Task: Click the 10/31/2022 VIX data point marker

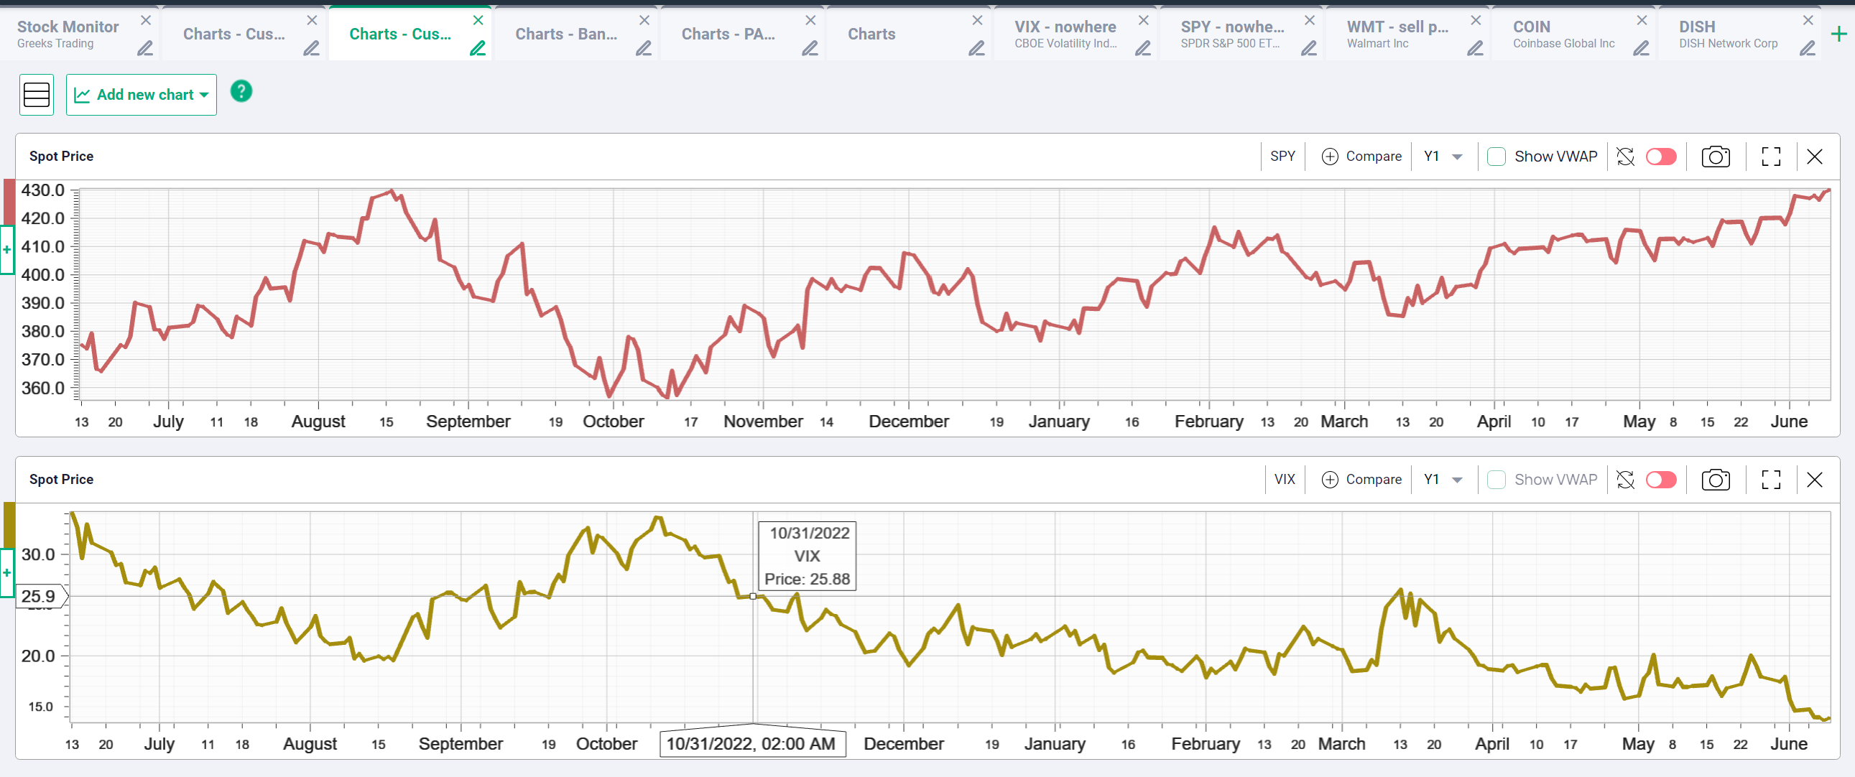Action: coord(753,596)
